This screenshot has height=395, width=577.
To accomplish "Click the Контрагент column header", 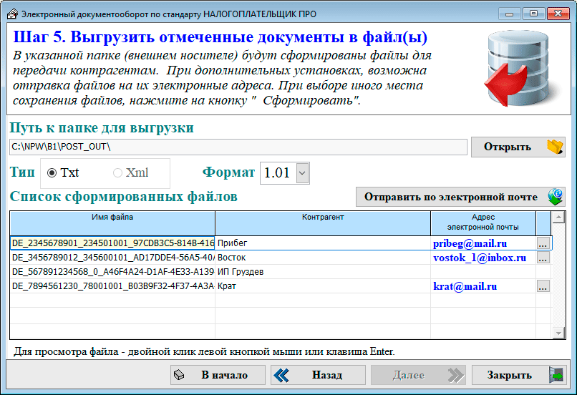I will 323,223.
